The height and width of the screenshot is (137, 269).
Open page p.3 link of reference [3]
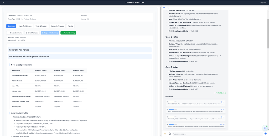pos(223,117)
